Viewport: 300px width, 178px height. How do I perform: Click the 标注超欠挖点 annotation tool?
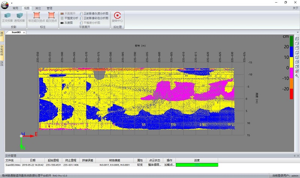pos(37,17)
